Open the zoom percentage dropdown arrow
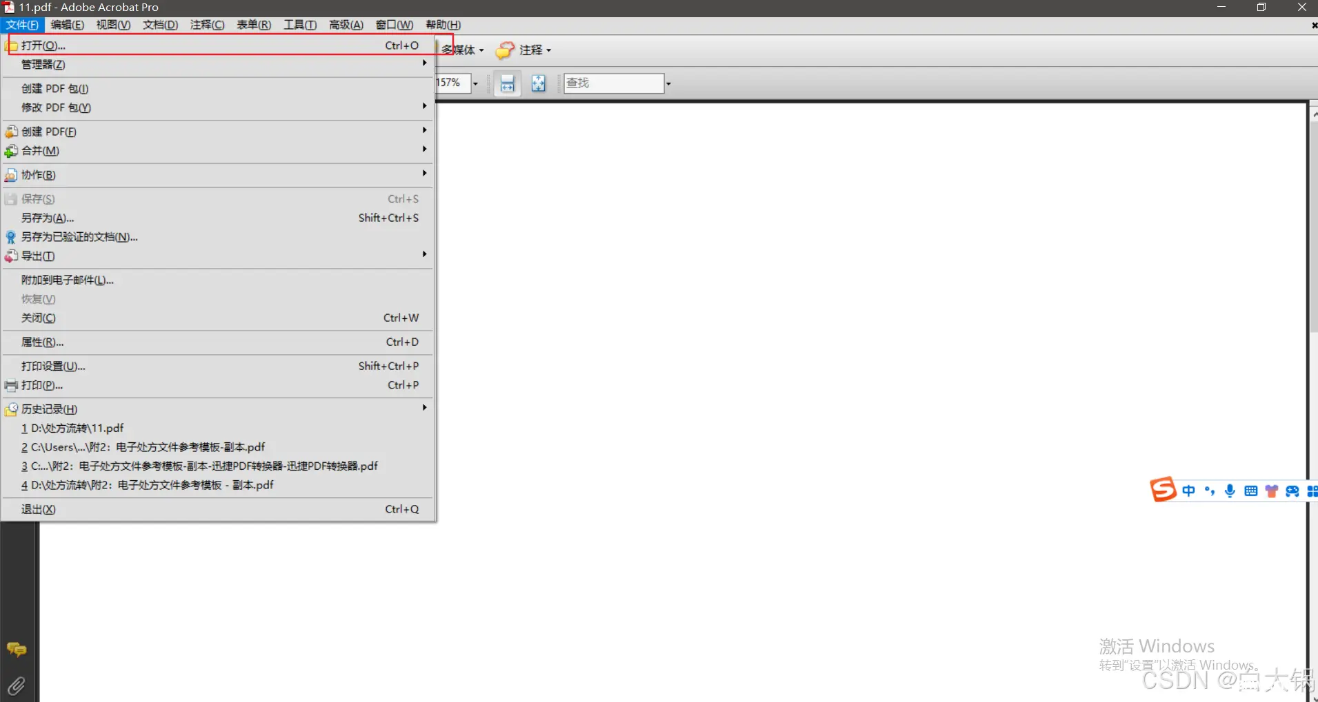Viewport: 1318px width, 702px height. 475,83
